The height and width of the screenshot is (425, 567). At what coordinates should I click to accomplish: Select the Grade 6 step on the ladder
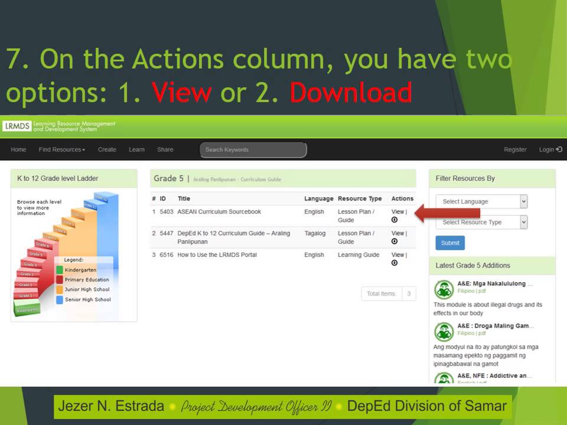point(43,244)
